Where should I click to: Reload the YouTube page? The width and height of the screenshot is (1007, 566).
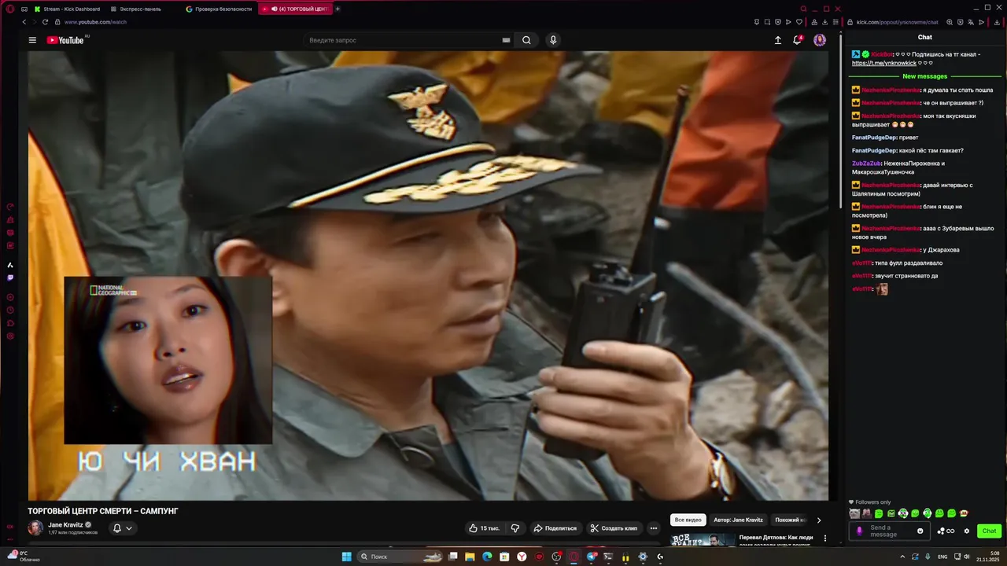tap(45, 22)
